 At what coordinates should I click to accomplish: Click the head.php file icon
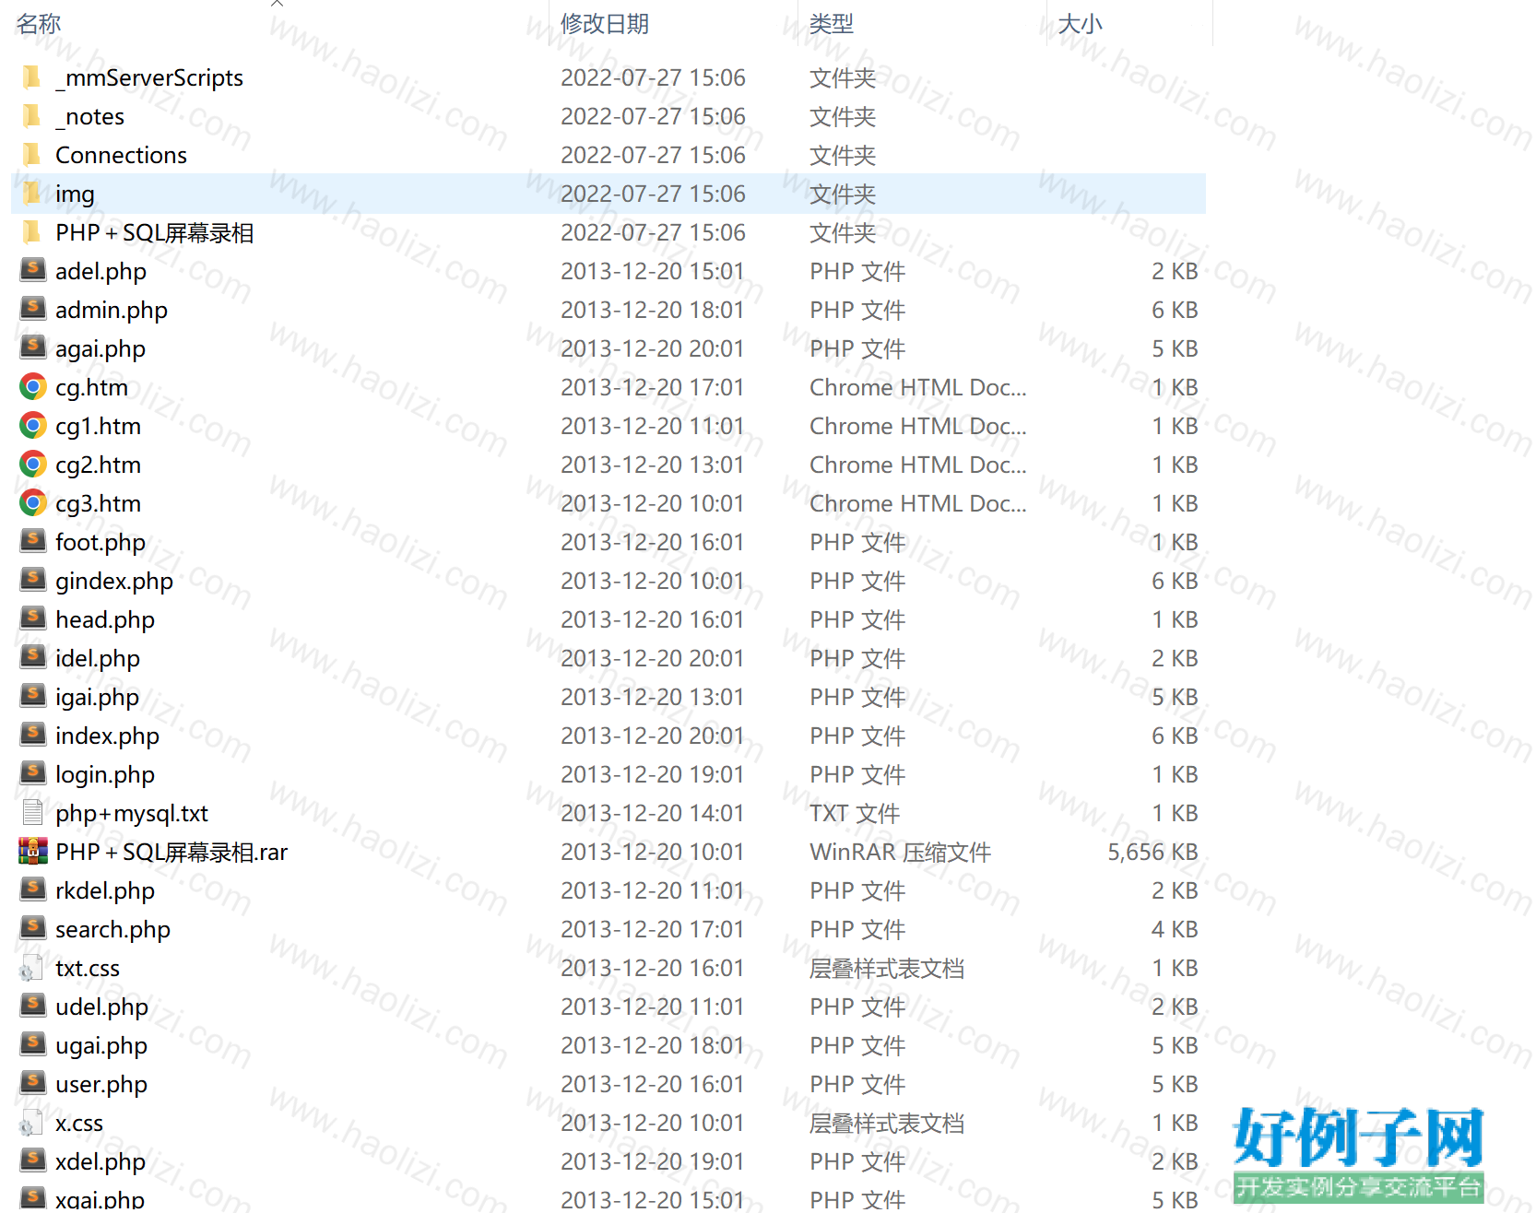33,618
